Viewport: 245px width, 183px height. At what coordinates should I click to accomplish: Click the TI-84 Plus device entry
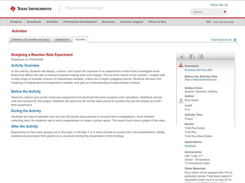tap(190, 132)
